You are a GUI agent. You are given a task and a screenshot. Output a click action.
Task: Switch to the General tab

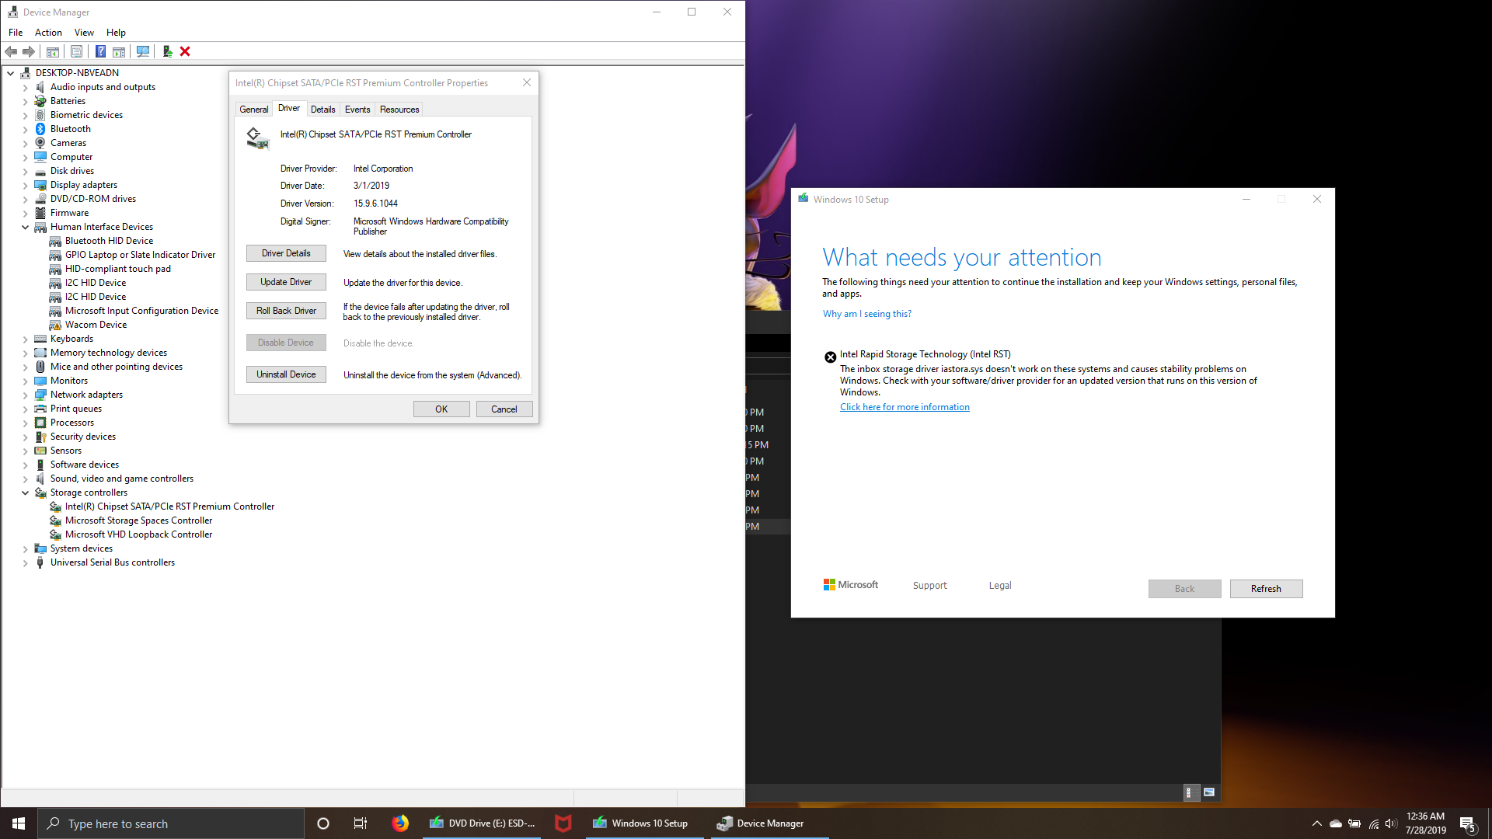click(254, 110)
